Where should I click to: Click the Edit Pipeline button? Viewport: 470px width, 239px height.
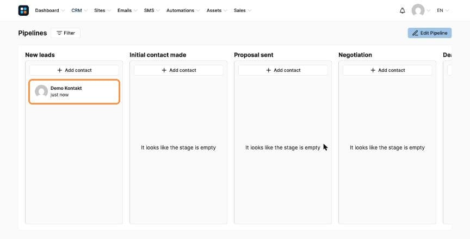tap(430, 33)
